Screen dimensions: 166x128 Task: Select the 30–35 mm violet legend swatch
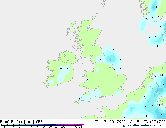coord(59,125)
